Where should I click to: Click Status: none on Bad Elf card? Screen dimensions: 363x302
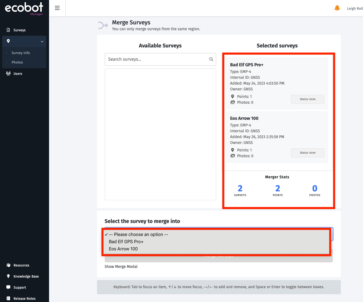[x=307, y=99]
